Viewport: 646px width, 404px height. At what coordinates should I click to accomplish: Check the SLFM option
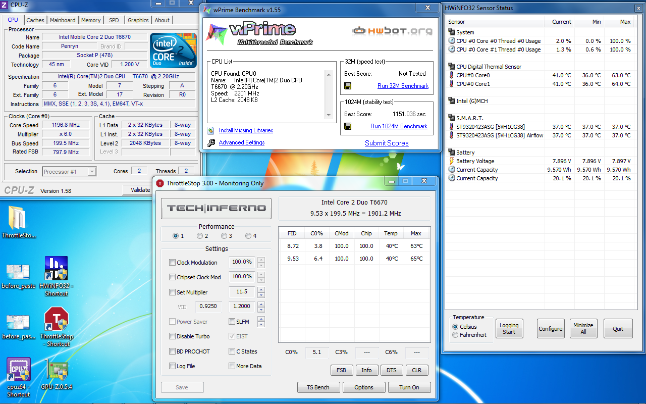coord(232,322)
